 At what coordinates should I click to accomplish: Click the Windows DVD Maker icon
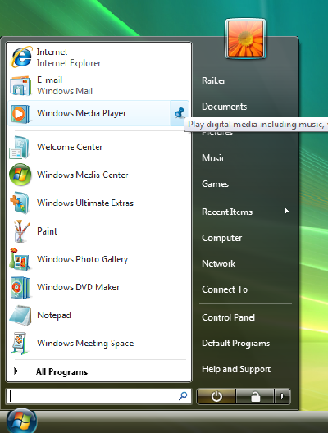[20, 288]
